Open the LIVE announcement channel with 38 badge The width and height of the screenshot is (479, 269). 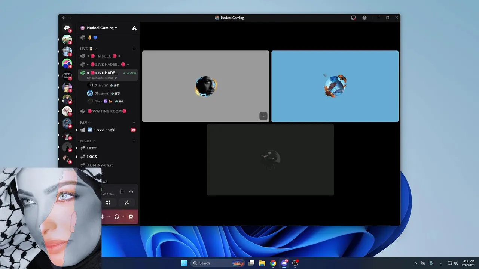pos(108,130)
